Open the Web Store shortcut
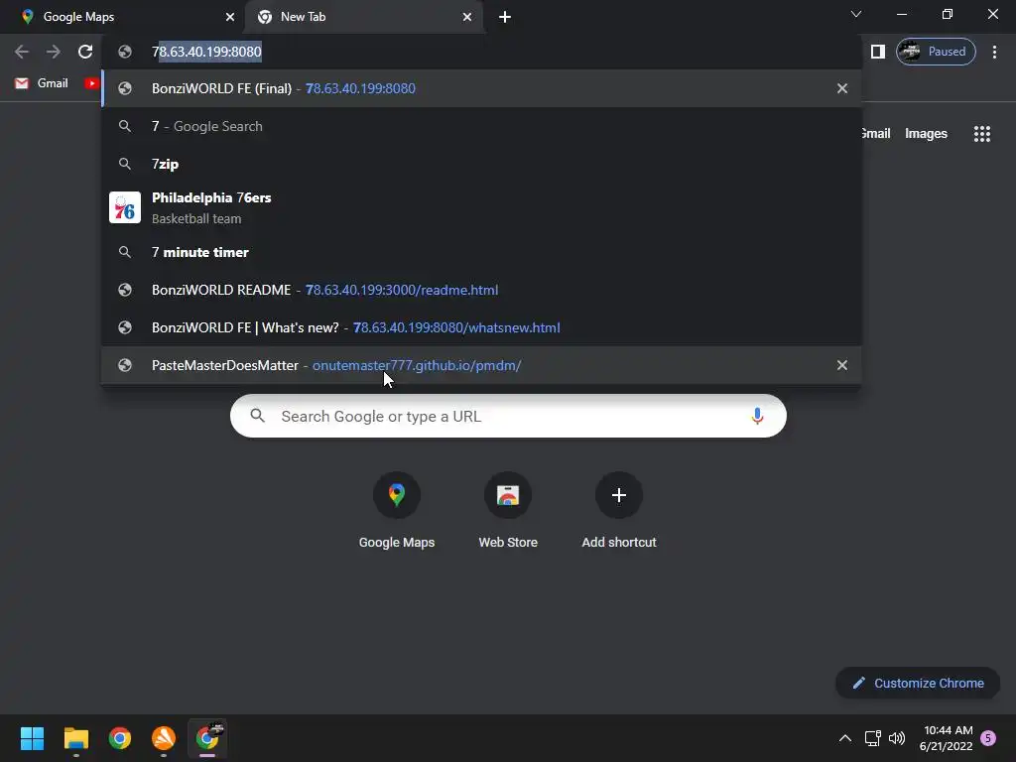This screenshot has height=762, width=1016. tap(508, 511)
